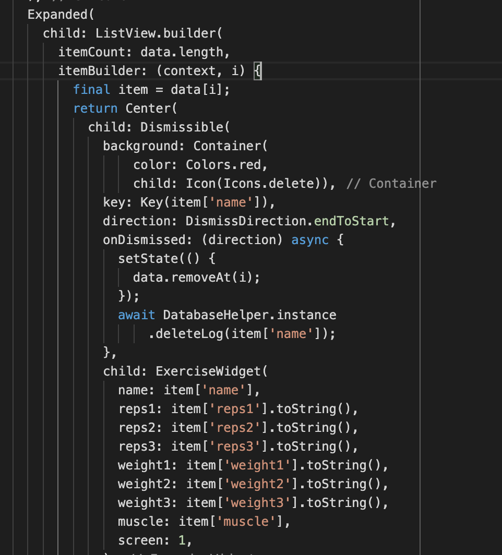Click the final keyword
Screen dimensions: 502x555
(91, 89)
